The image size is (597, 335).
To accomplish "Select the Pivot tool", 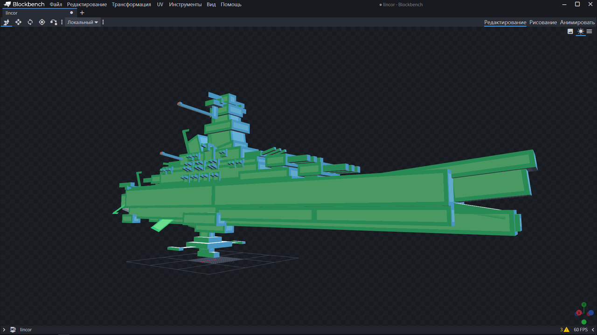I will pyautogui.click(x=42, y=22).
